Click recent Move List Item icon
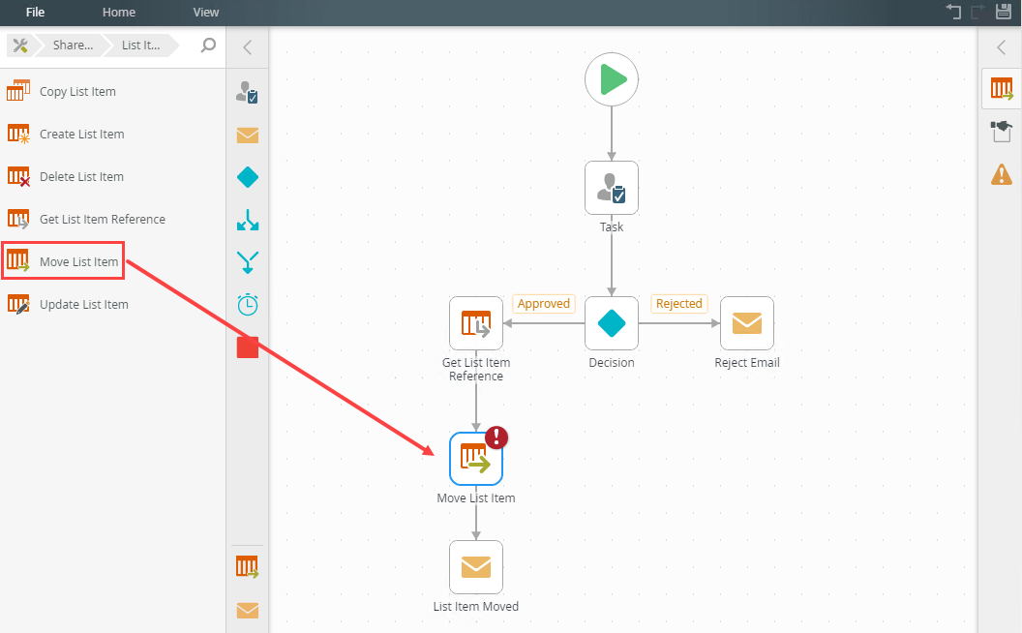 pyautogui.click(x=247, y=567)
